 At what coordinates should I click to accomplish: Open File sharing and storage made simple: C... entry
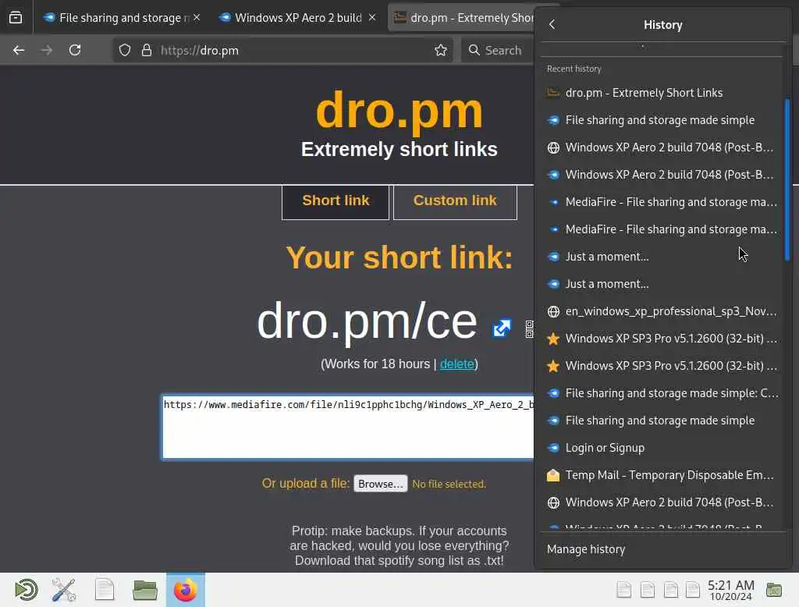(x=662, y=393)
